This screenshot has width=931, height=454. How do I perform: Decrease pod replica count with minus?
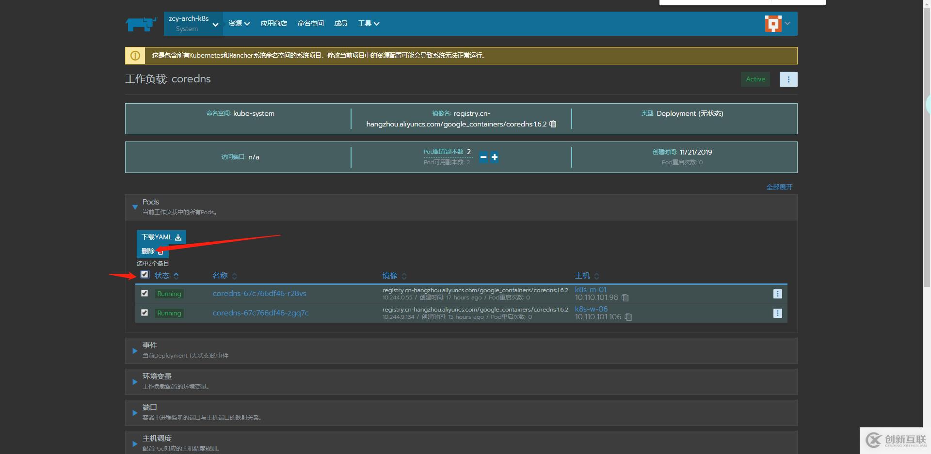click(483, 157)
